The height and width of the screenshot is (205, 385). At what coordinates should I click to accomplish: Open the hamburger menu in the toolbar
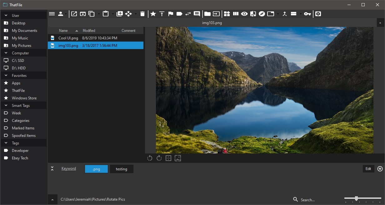(52, 14)
